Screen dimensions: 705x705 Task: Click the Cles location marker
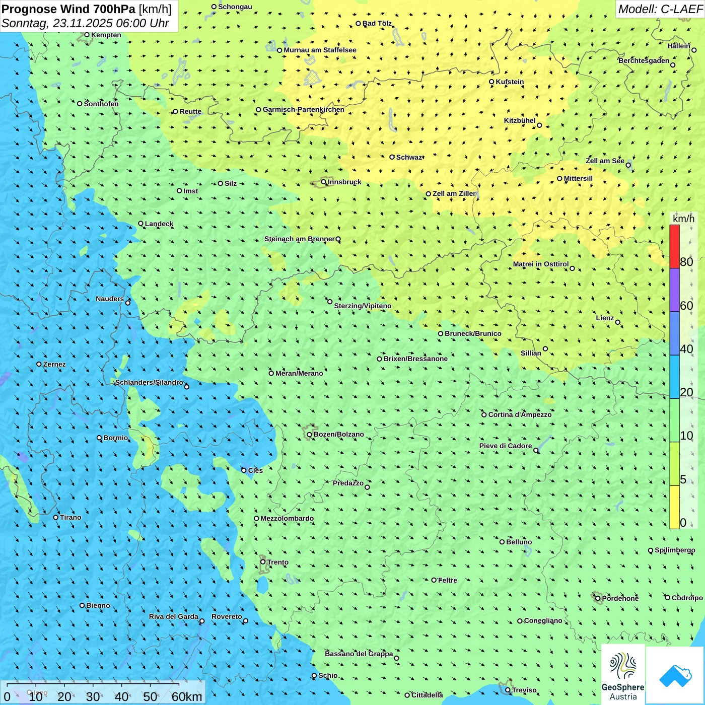click(x=244, y=470)
